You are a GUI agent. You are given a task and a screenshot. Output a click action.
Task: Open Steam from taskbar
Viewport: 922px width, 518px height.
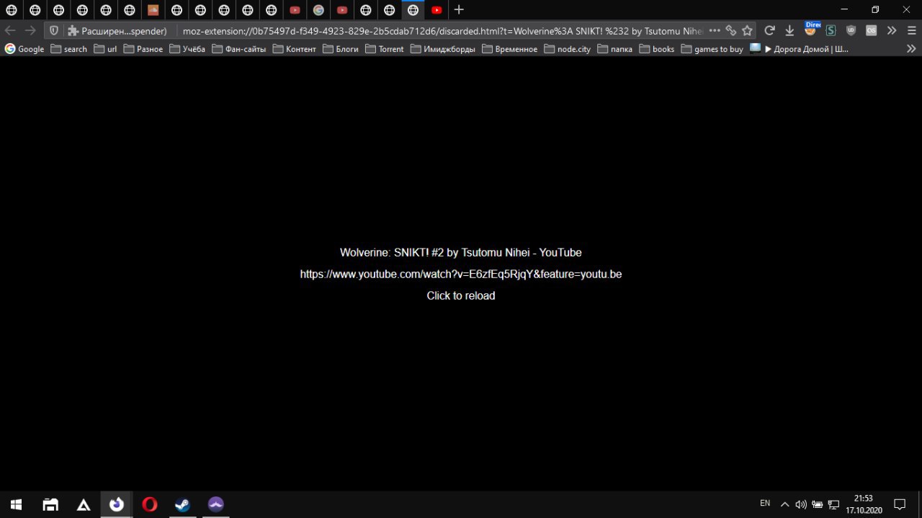point(183,504)
